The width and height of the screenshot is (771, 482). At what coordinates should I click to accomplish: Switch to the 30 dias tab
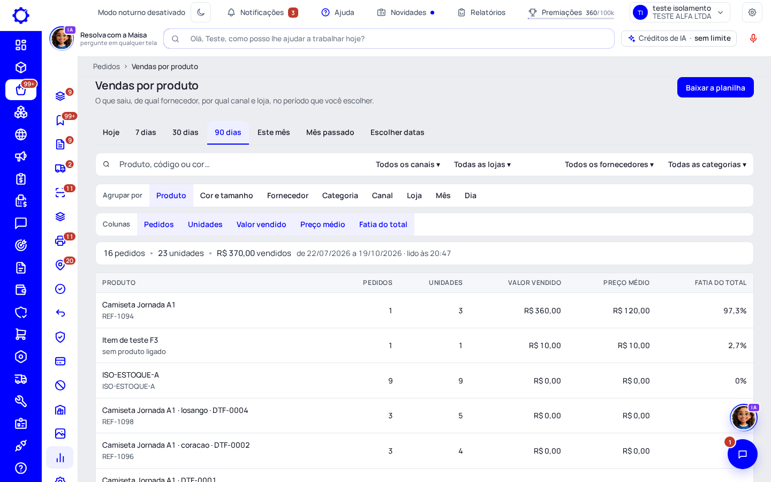(x=185, y=132)
